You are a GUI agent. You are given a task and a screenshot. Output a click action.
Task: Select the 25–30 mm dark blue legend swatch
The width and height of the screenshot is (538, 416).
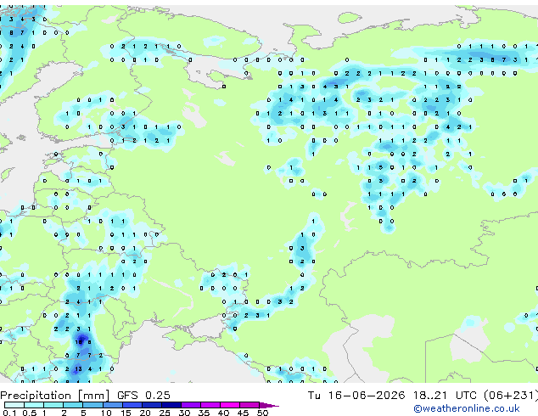[x=171, y=405]
